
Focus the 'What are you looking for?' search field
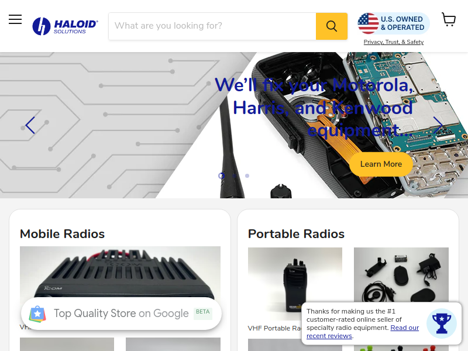click(212, 26)
